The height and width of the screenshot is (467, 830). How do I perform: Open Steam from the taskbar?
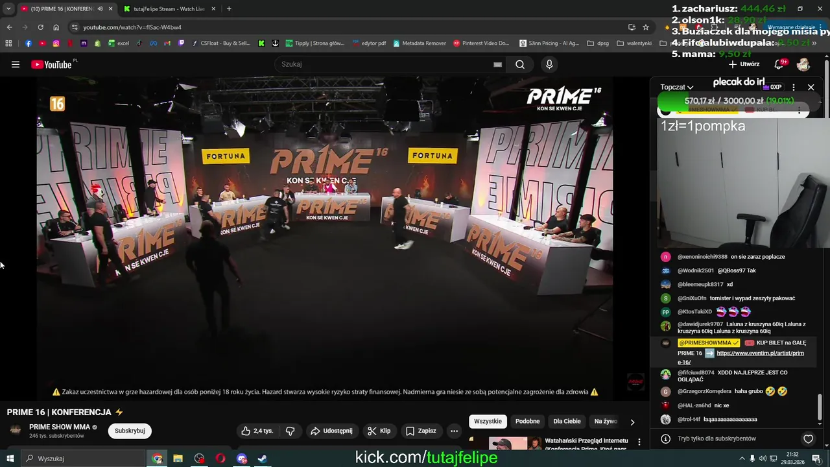tap(263, 459)
